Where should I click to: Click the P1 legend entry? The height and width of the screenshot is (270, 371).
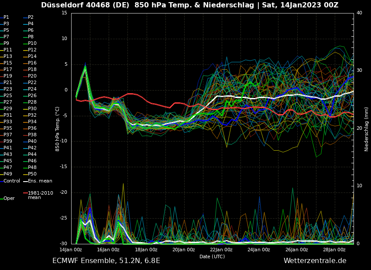pos(6,17)
